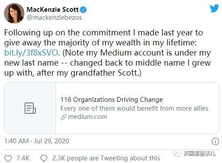Click the Twitter bird logo
The image size is (222, 163).
click(x=214, y=8)
